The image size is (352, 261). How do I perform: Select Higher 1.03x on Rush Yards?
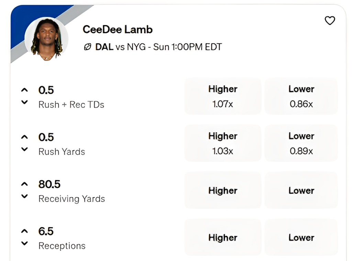tap(223, 143)
